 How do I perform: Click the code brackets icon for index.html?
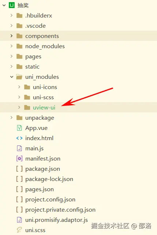click(x=19, y=138)
